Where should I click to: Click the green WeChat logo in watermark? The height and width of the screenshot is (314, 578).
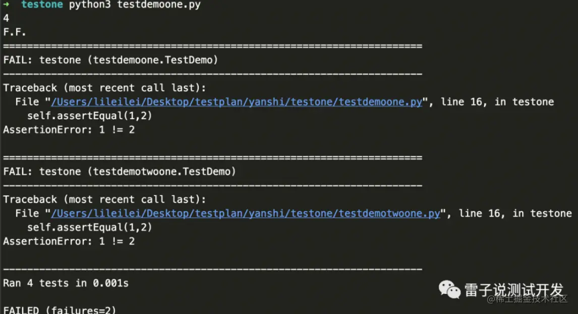click(x=449, y=289)
